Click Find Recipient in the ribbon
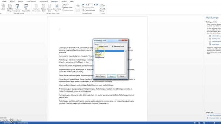 pos(88,8)
